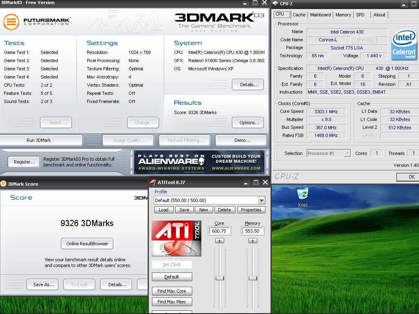Switch to the About tab in CPU-Z

tap(379, 15)
